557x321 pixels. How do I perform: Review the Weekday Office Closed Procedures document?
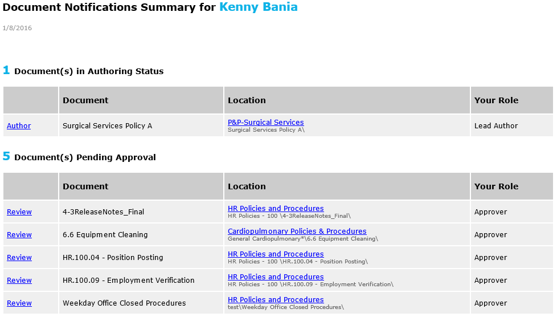point(19,303)
